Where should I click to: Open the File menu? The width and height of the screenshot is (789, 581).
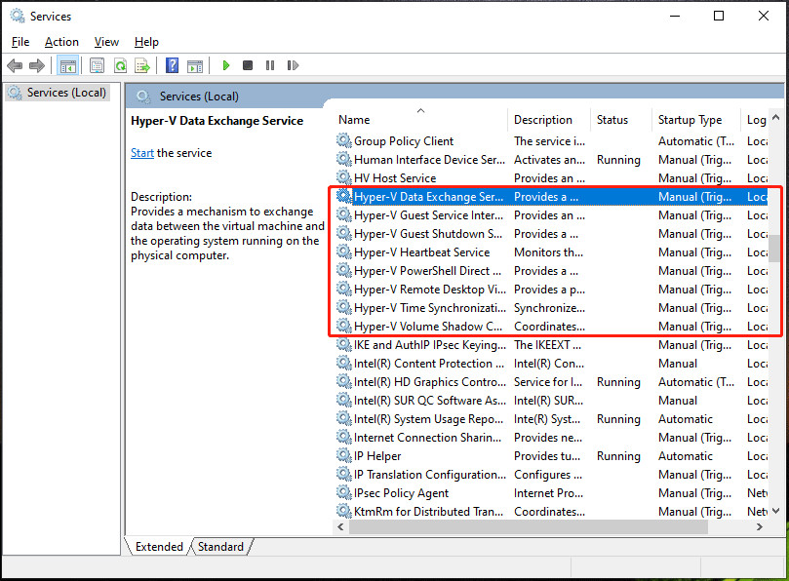point(20,42)
